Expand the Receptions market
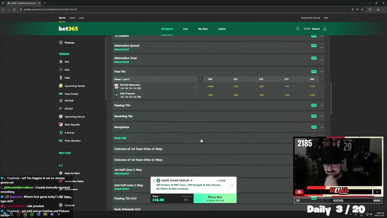Viewport: 387px width, 218px height. 322,127
